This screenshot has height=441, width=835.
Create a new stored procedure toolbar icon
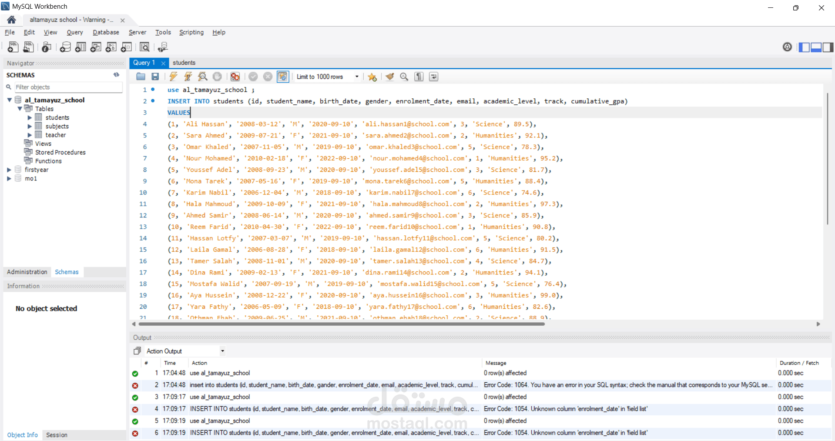(111, 47)
